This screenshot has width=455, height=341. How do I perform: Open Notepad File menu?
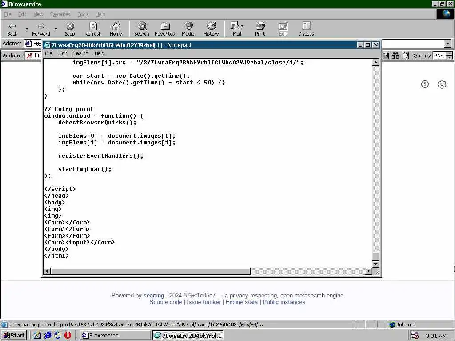pos(48,53)
